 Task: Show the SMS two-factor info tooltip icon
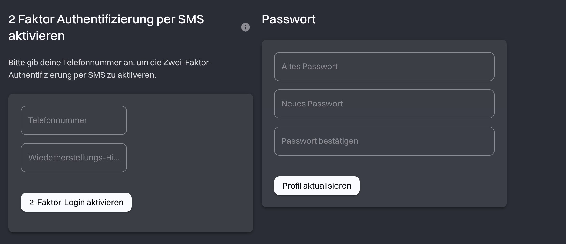point(245,27)
